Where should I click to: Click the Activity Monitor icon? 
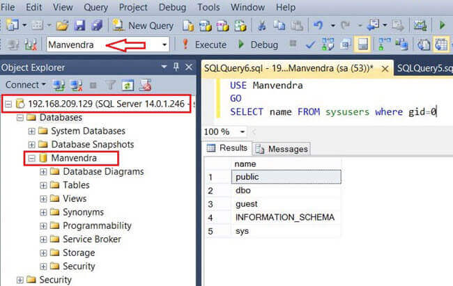[420, 26]
